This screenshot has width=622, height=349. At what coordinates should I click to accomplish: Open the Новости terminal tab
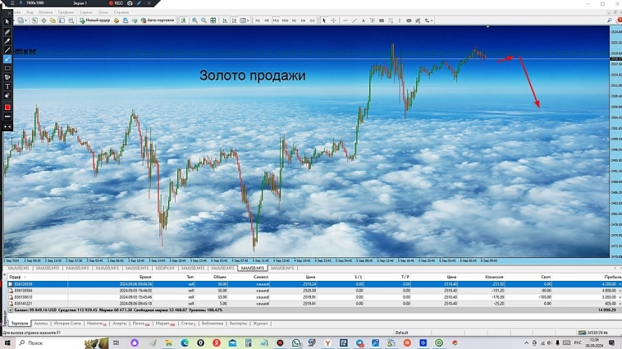95,324
